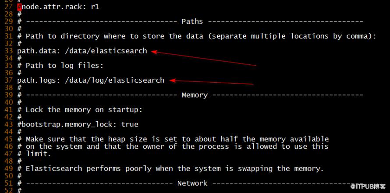Click the 'Path to log files' comment
The height and width of the screenshot is (193, 390).
pyautogui.click(x=64, y=66)
